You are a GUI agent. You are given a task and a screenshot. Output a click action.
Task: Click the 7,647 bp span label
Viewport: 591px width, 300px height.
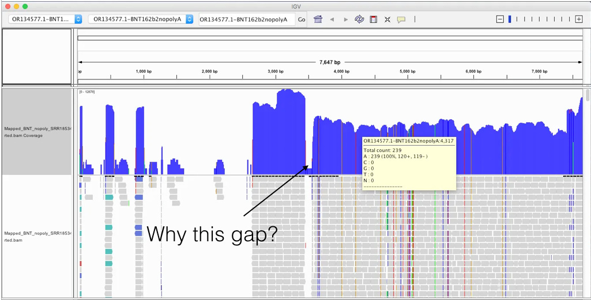(330, 62)
